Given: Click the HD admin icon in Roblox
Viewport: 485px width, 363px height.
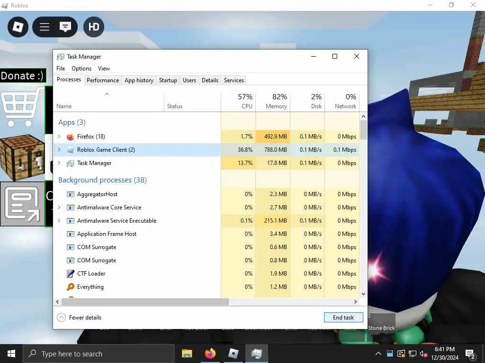Looking at the screenshot, I should point(94,27).
